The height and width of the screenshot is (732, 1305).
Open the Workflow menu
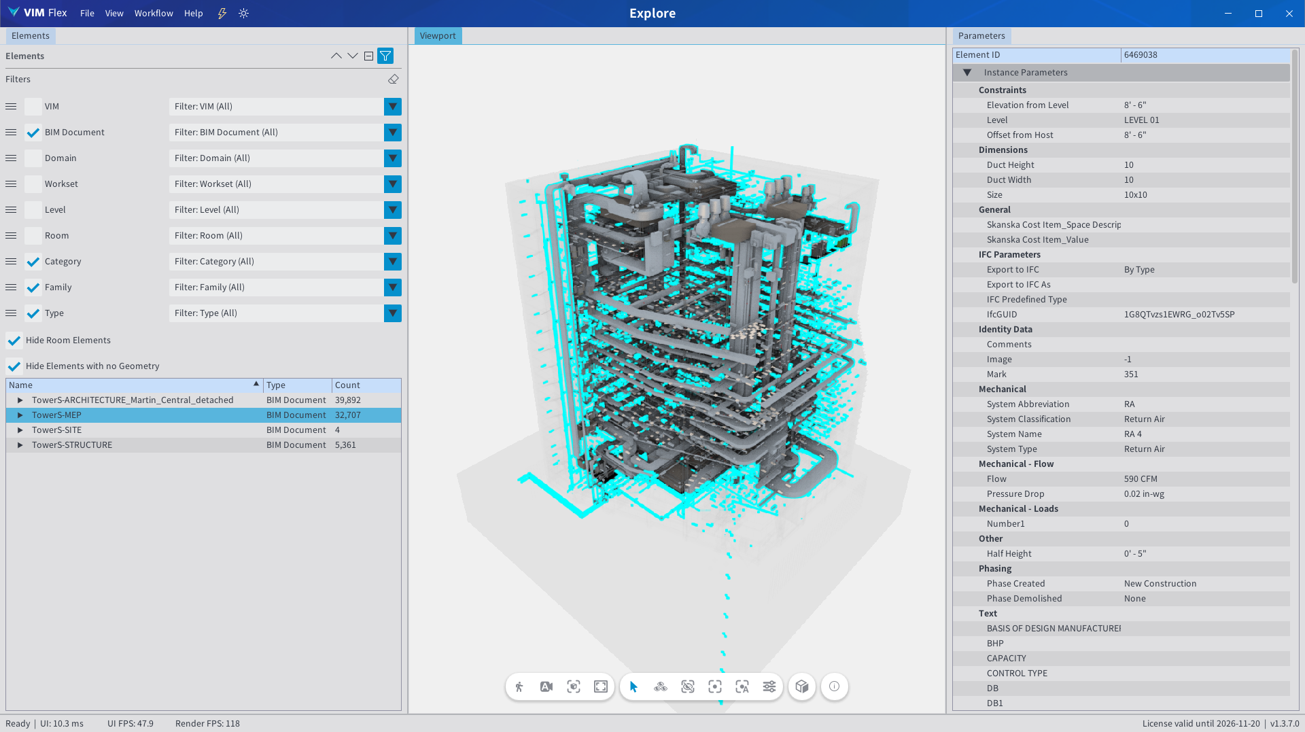tap(154, 13)
